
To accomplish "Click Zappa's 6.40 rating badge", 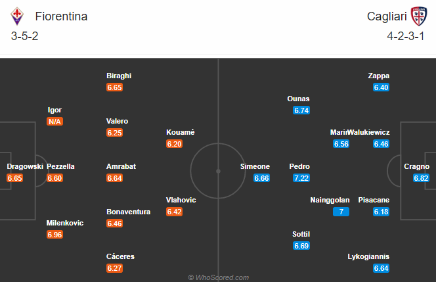I will 381,87.
